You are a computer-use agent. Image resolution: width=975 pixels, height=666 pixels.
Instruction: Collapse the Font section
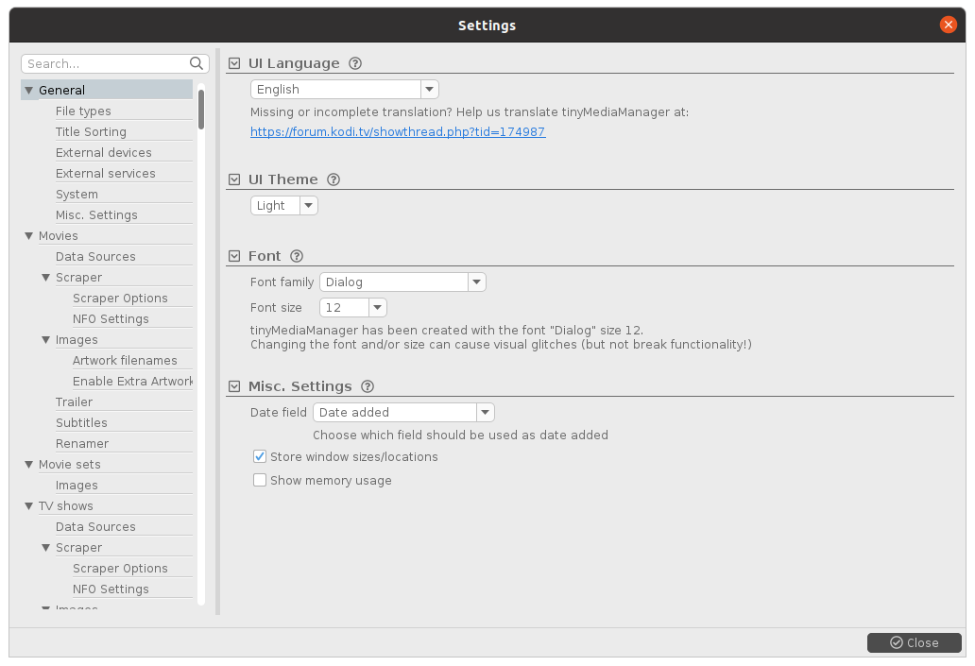point(234,256)
